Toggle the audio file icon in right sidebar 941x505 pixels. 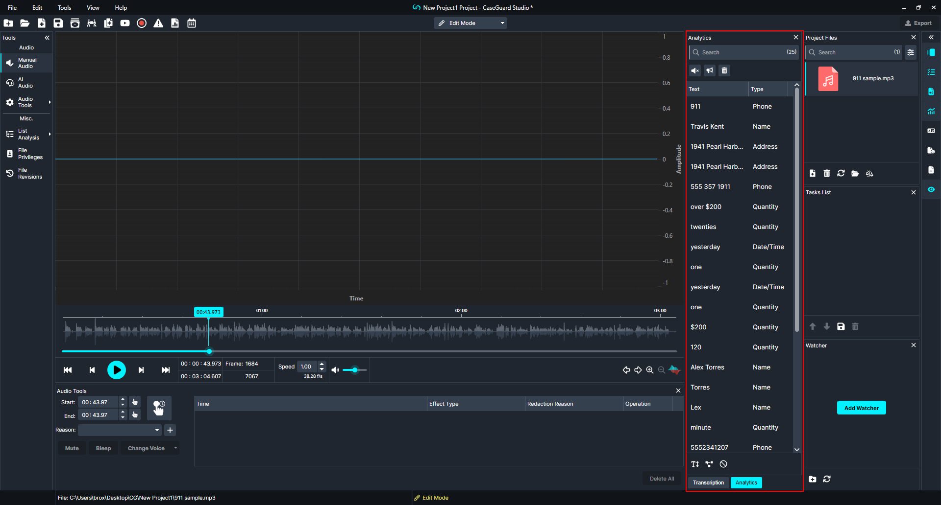click(931, 92)
